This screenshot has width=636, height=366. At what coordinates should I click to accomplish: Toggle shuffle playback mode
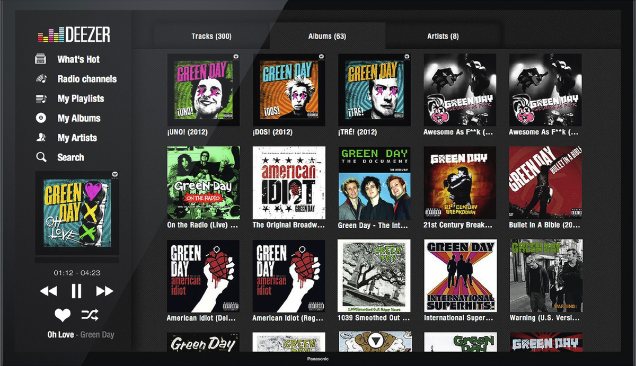point(90,315)
